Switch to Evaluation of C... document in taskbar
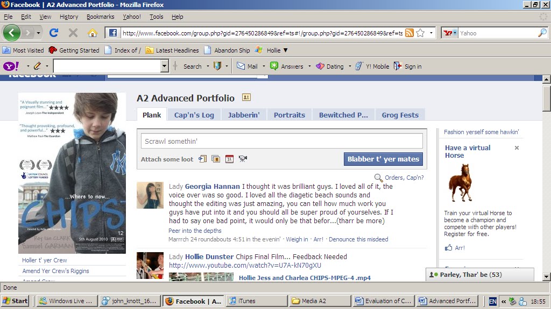Image resolution: width=551 pixels, height=309 pixels. tap(384, 301)
